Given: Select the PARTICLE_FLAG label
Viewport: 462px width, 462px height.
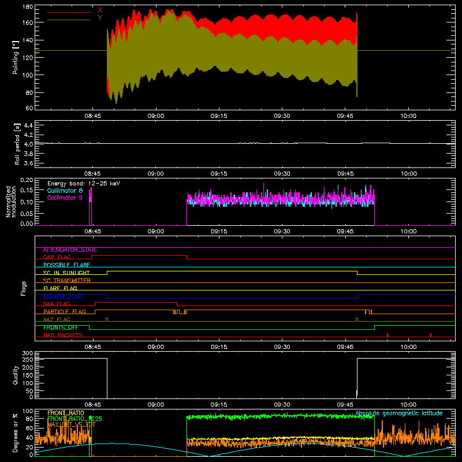Looking at the screenshot, I should [x=65, y=312].
